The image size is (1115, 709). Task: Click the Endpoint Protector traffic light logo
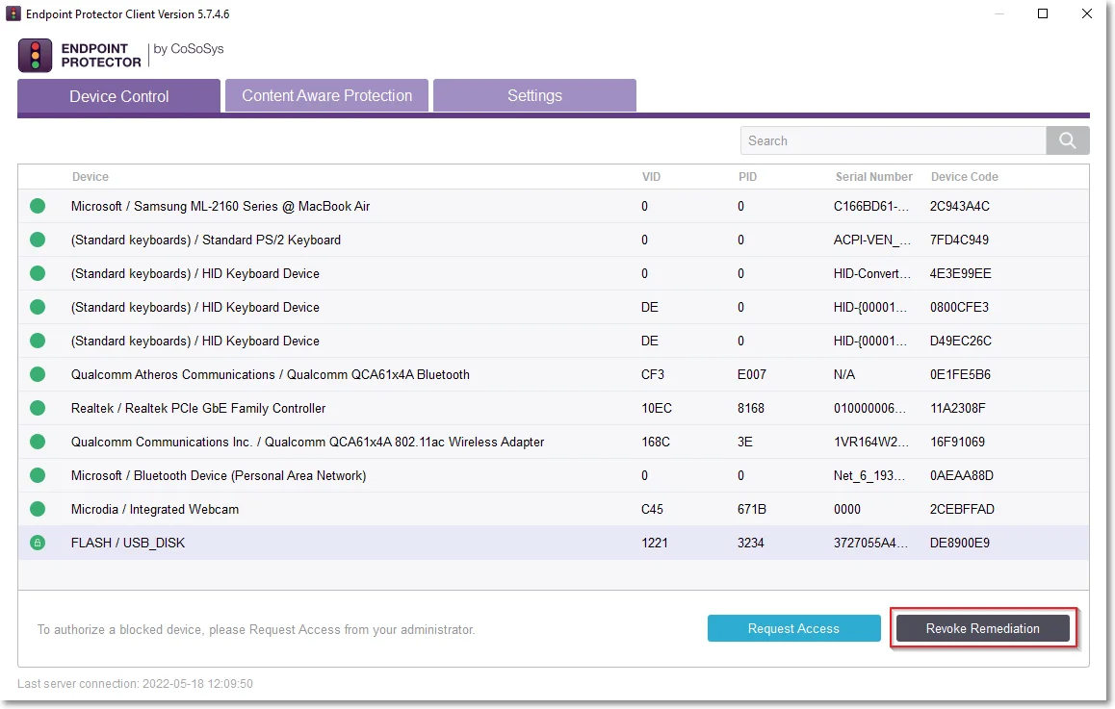[35, 56]
